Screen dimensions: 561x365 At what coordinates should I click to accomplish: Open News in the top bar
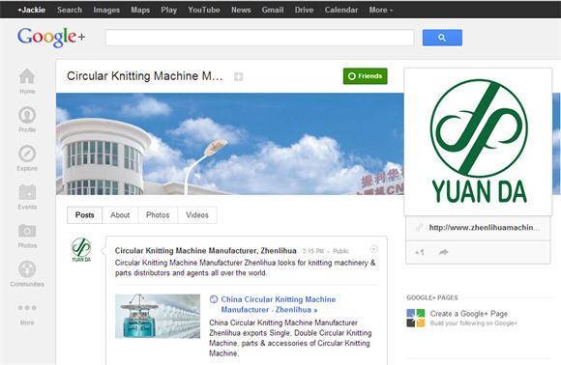tap(241, 10)
